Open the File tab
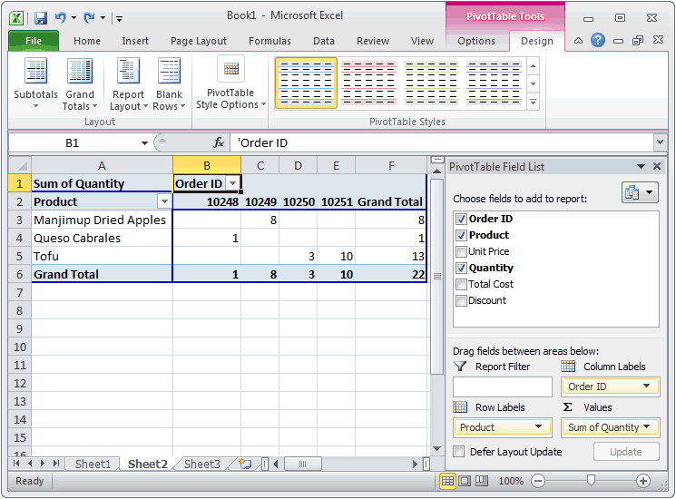The height and width of the screenshot is (499, 676). coord(34,41)
